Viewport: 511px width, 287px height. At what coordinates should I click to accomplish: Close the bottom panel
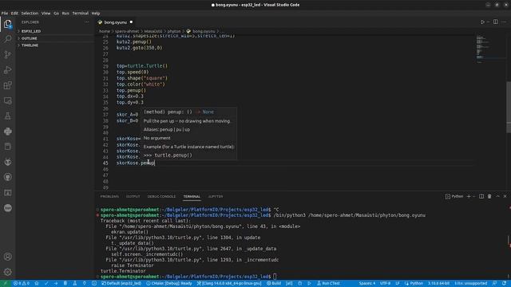pyautogui.click(x=505, y=196)
